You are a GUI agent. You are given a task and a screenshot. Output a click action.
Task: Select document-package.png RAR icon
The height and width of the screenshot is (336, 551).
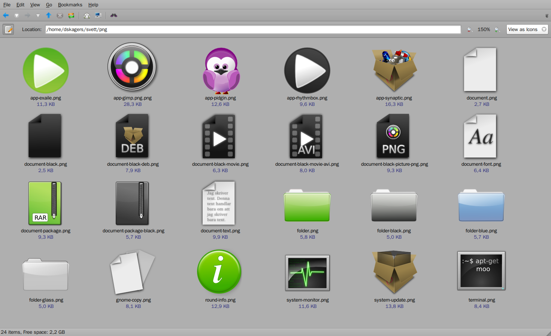45,203
